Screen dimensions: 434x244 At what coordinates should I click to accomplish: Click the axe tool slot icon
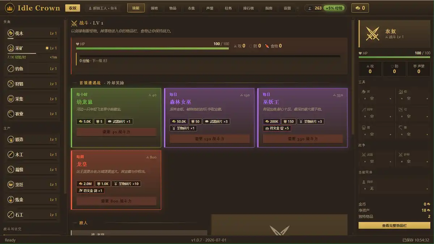(363, 92)
